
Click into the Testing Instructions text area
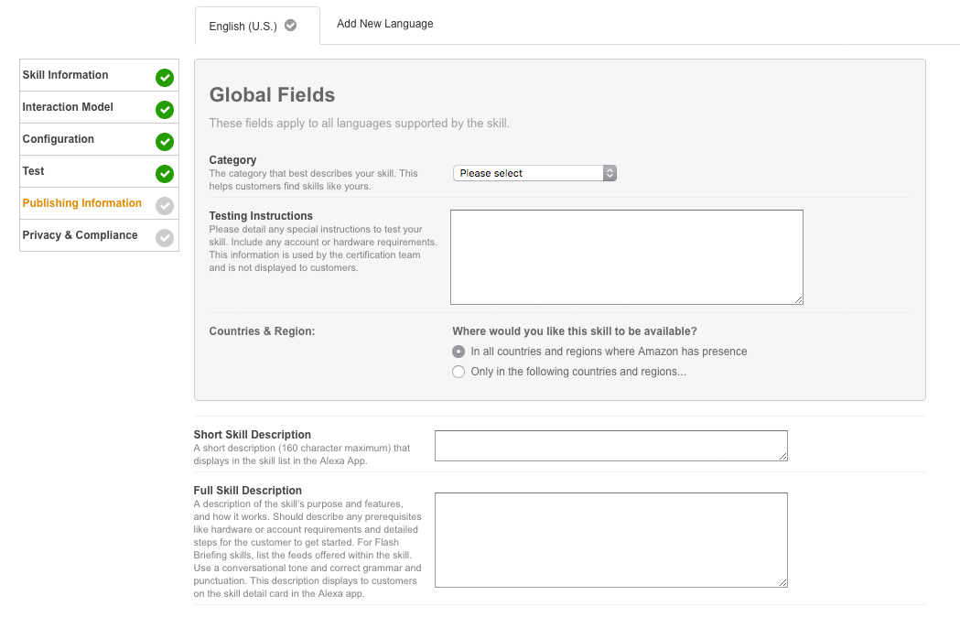tap(626, 256)
